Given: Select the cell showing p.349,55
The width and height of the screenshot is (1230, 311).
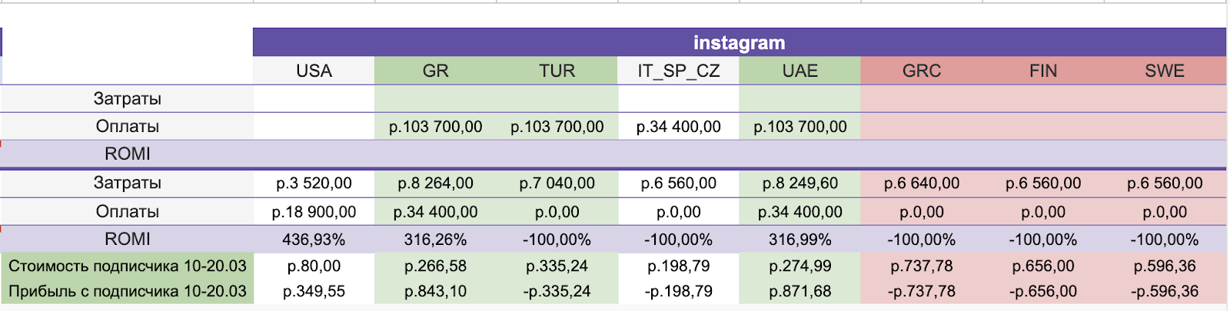Looking at the screenshot, I should (314, 292).
